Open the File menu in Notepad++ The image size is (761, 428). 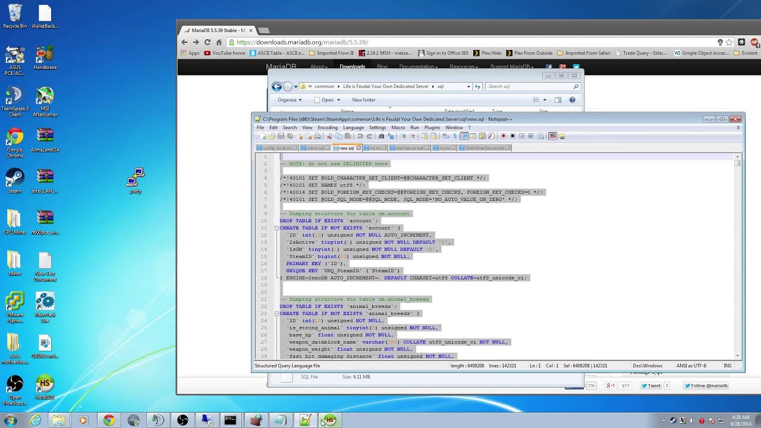coord(260,127)
